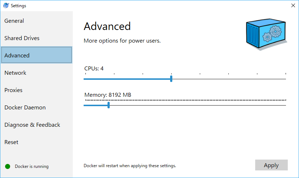The width and height of the screenshot is (299, 178).
Task: Select the Advanced sidebar item
Action: point(37,55)
